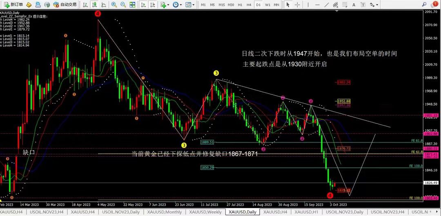Switch to the XAUUSD,Monthly chart tab

(165, 212)
